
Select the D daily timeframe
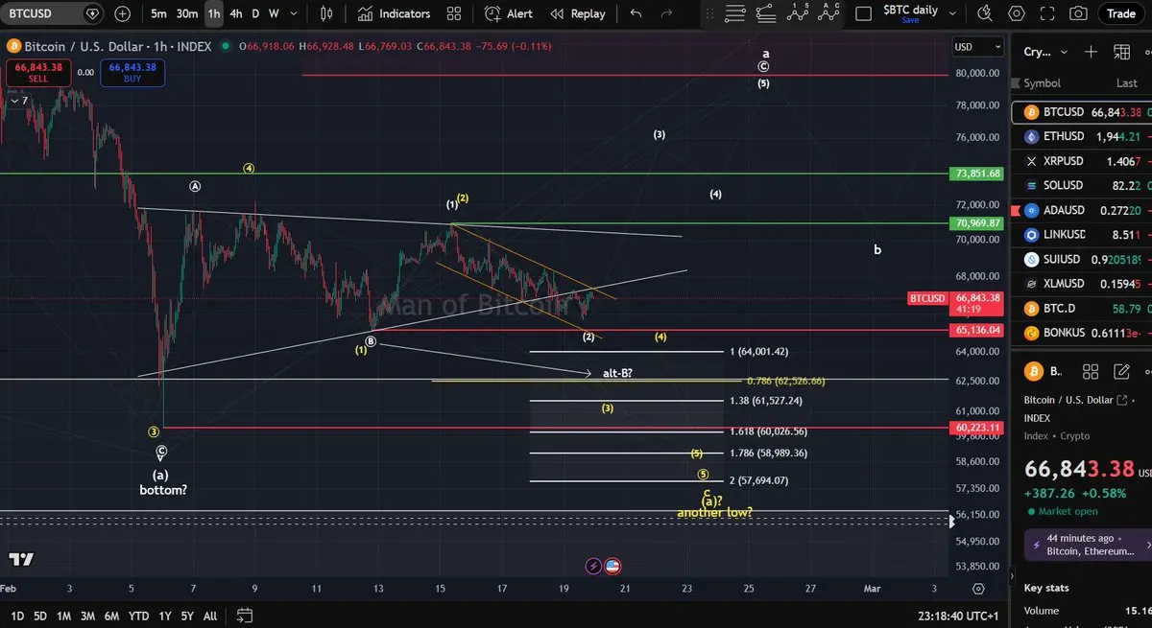pyautogui.click(x=255, y=13)
